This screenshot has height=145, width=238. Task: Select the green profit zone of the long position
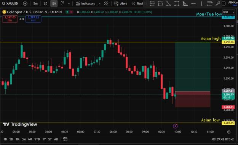click(x=193, y=67)
